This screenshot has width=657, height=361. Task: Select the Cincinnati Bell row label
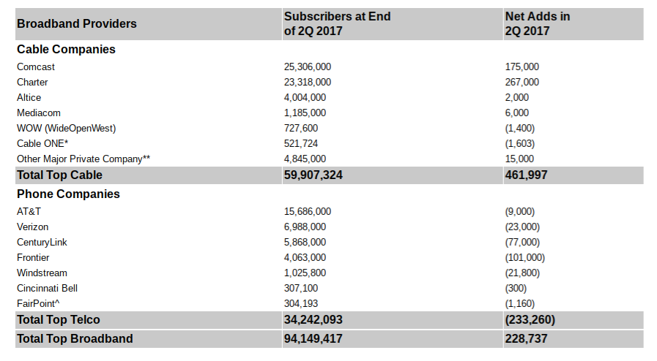pos(47,289)
